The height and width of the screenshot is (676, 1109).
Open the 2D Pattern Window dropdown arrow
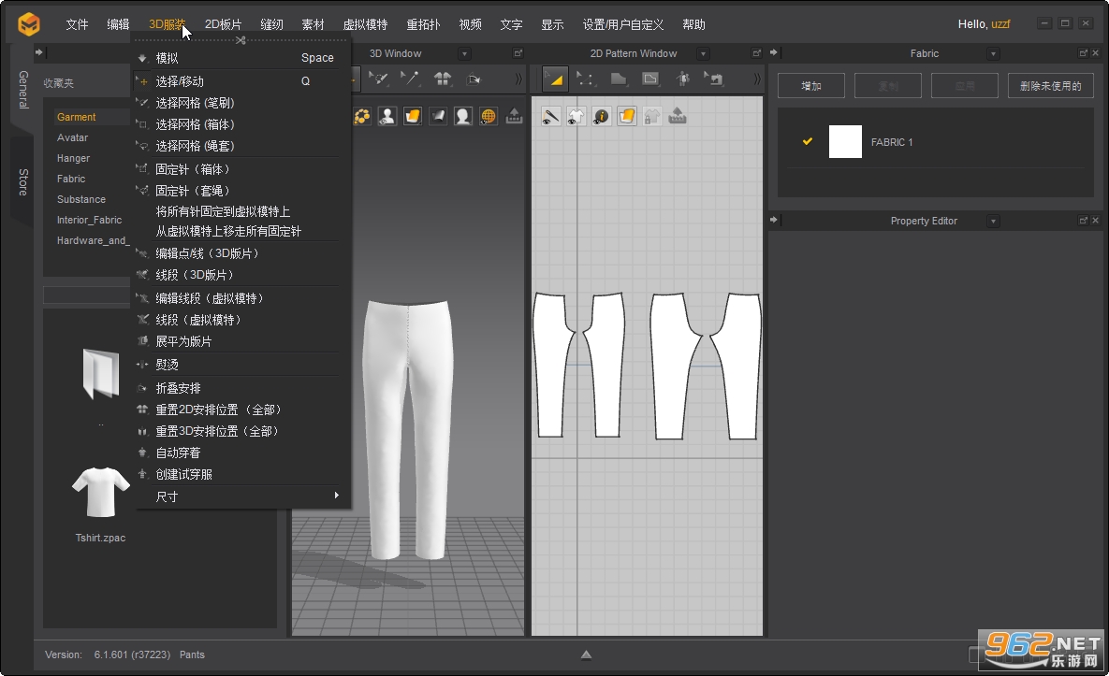pyautogui.click(x=703, y=53)
